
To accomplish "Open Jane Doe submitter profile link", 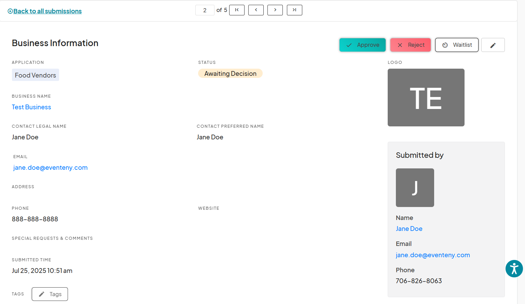I will click(409, 229).
